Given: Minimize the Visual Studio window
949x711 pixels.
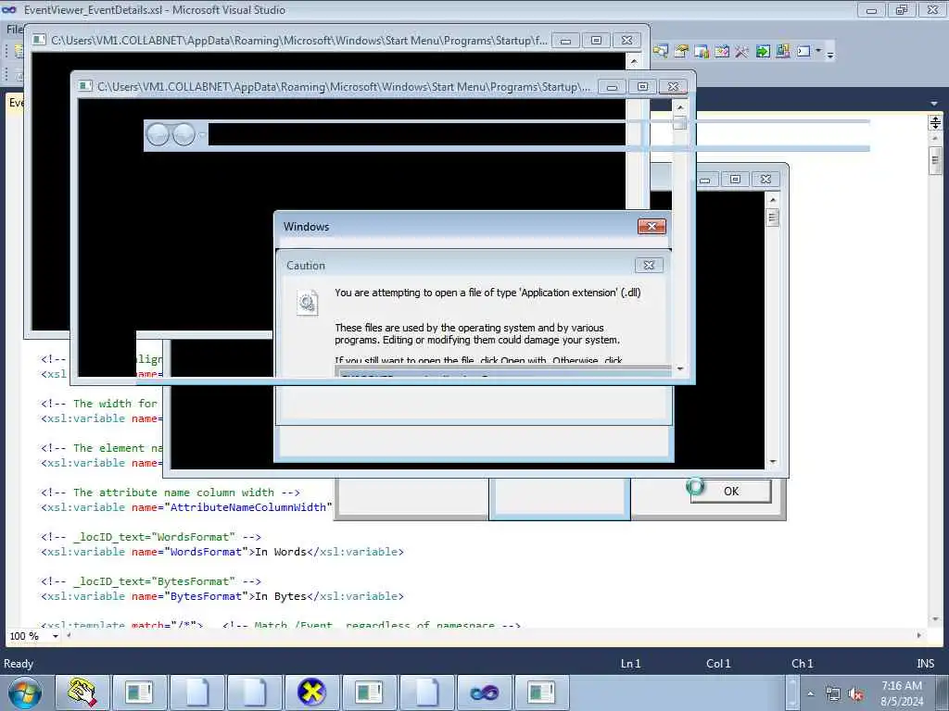Looking at the screenshot, I should 871,9.
